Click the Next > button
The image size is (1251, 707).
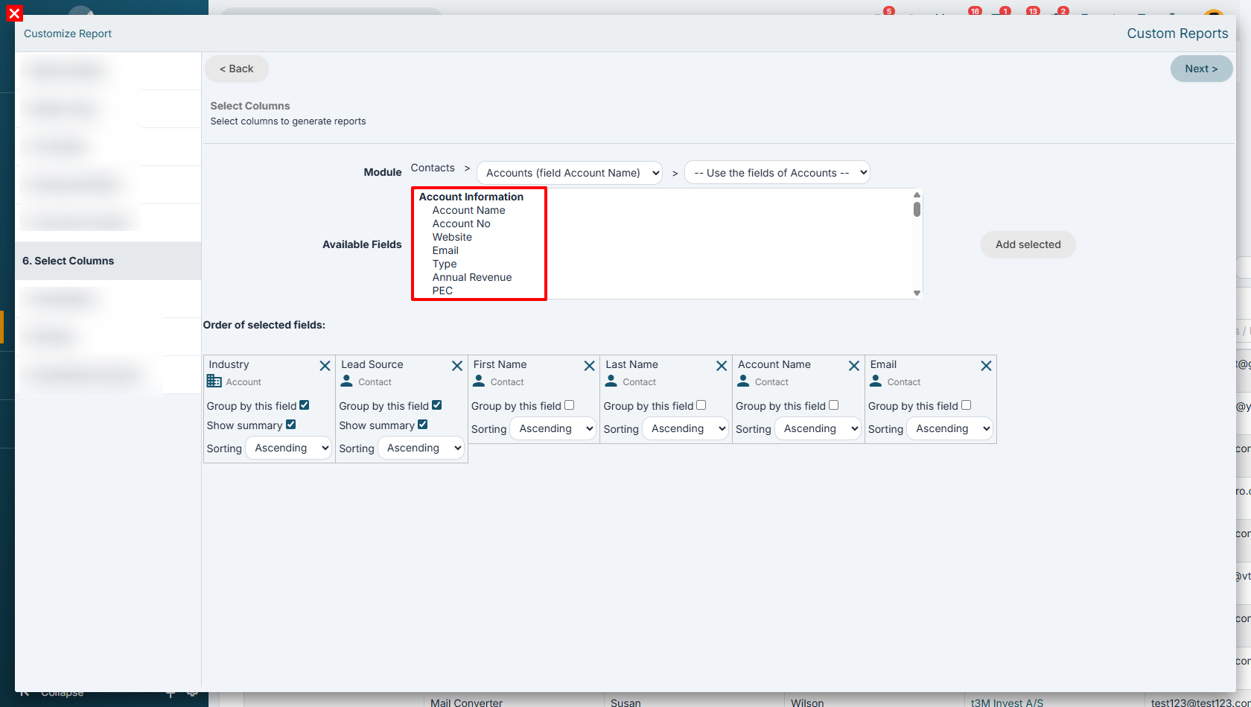click(x=1201, y=69)
